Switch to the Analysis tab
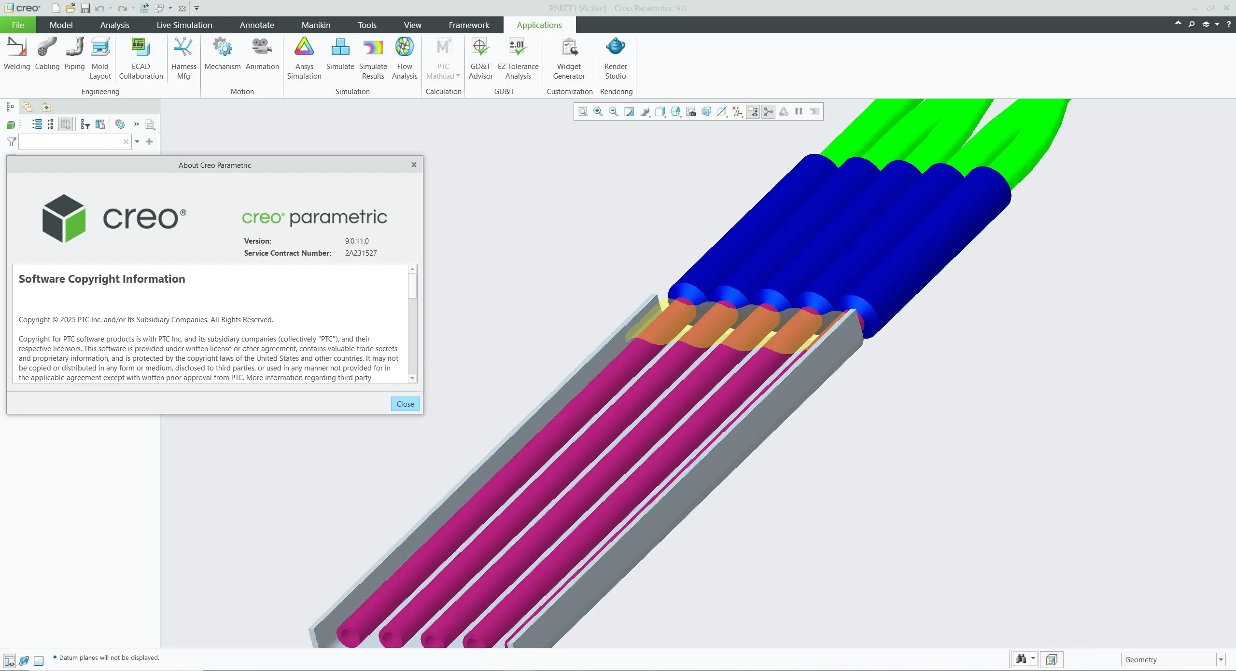This screenshot has width=1236, height=671. pos(115,25)
